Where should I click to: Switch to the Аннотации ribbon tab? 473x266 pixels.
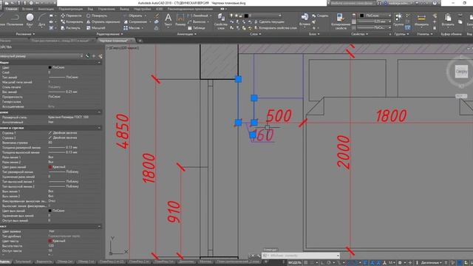(46, 9)
